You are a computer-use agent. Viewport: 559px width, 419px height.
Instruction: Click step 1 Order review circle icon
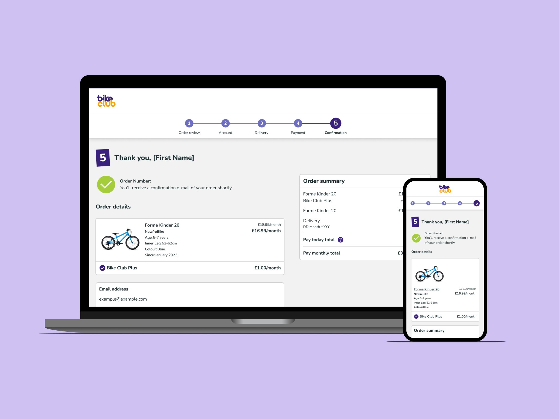pyautogui.click(x=188, y=123)
